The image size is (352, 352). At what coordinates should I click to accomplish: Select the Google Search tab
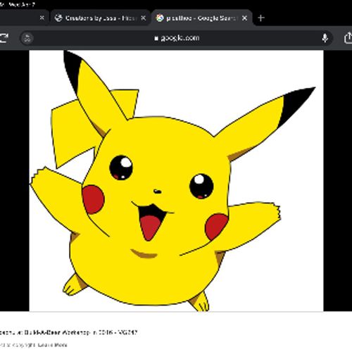pos(202,18)
